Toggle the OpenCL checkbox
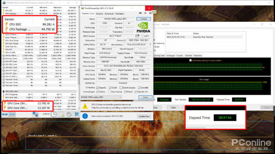The height and width of the screenshot is (154, 275). (x=98, y=88)
